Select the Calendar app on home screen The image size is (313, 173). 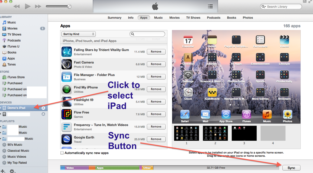coord(188,40)
